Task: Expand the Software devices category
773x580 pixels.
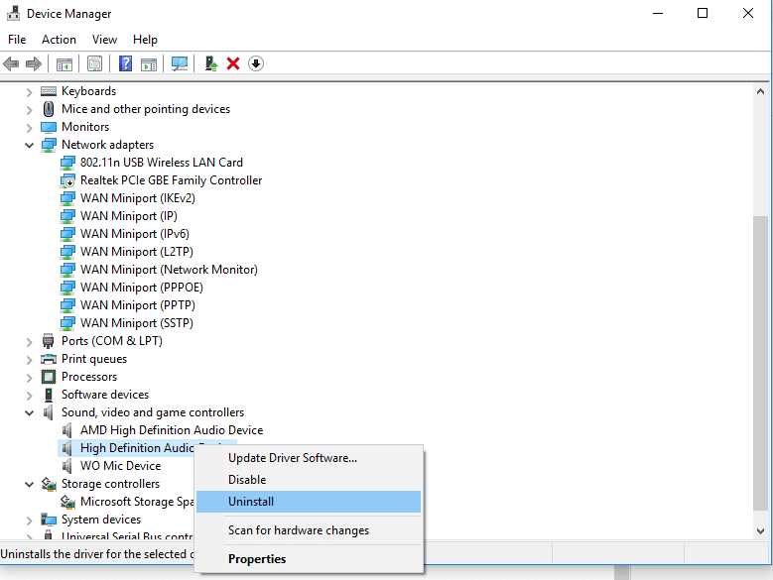Action: click(x=29, y=396)
